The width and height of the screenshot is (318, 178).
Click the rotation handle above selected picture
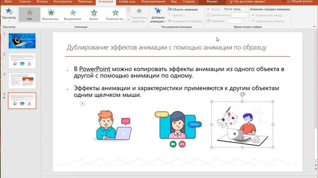242,94
